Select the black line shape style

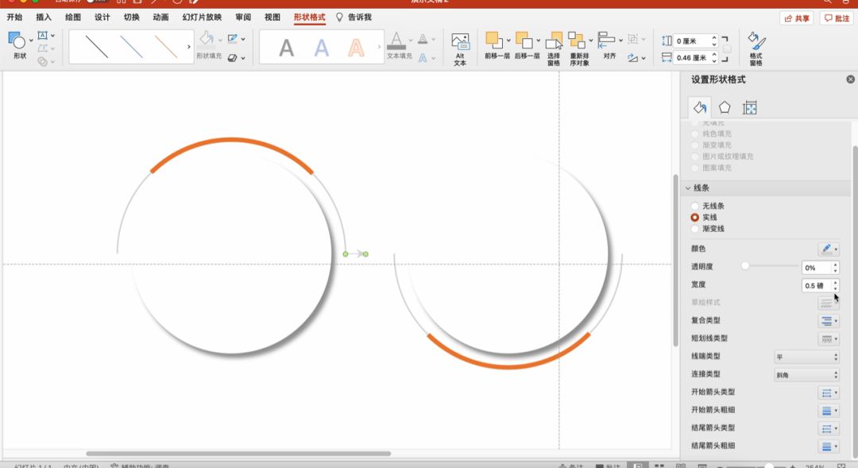(x=97, y=47)
